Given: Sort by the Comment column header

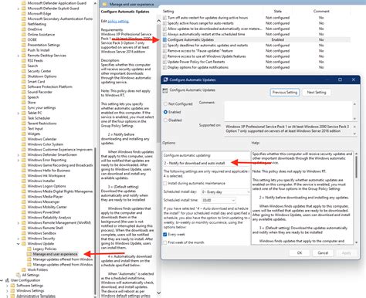Looking at the screenshot, I should [x=321, y=12].
